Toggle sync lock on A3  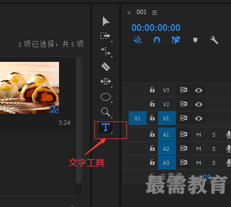(184, 163)
